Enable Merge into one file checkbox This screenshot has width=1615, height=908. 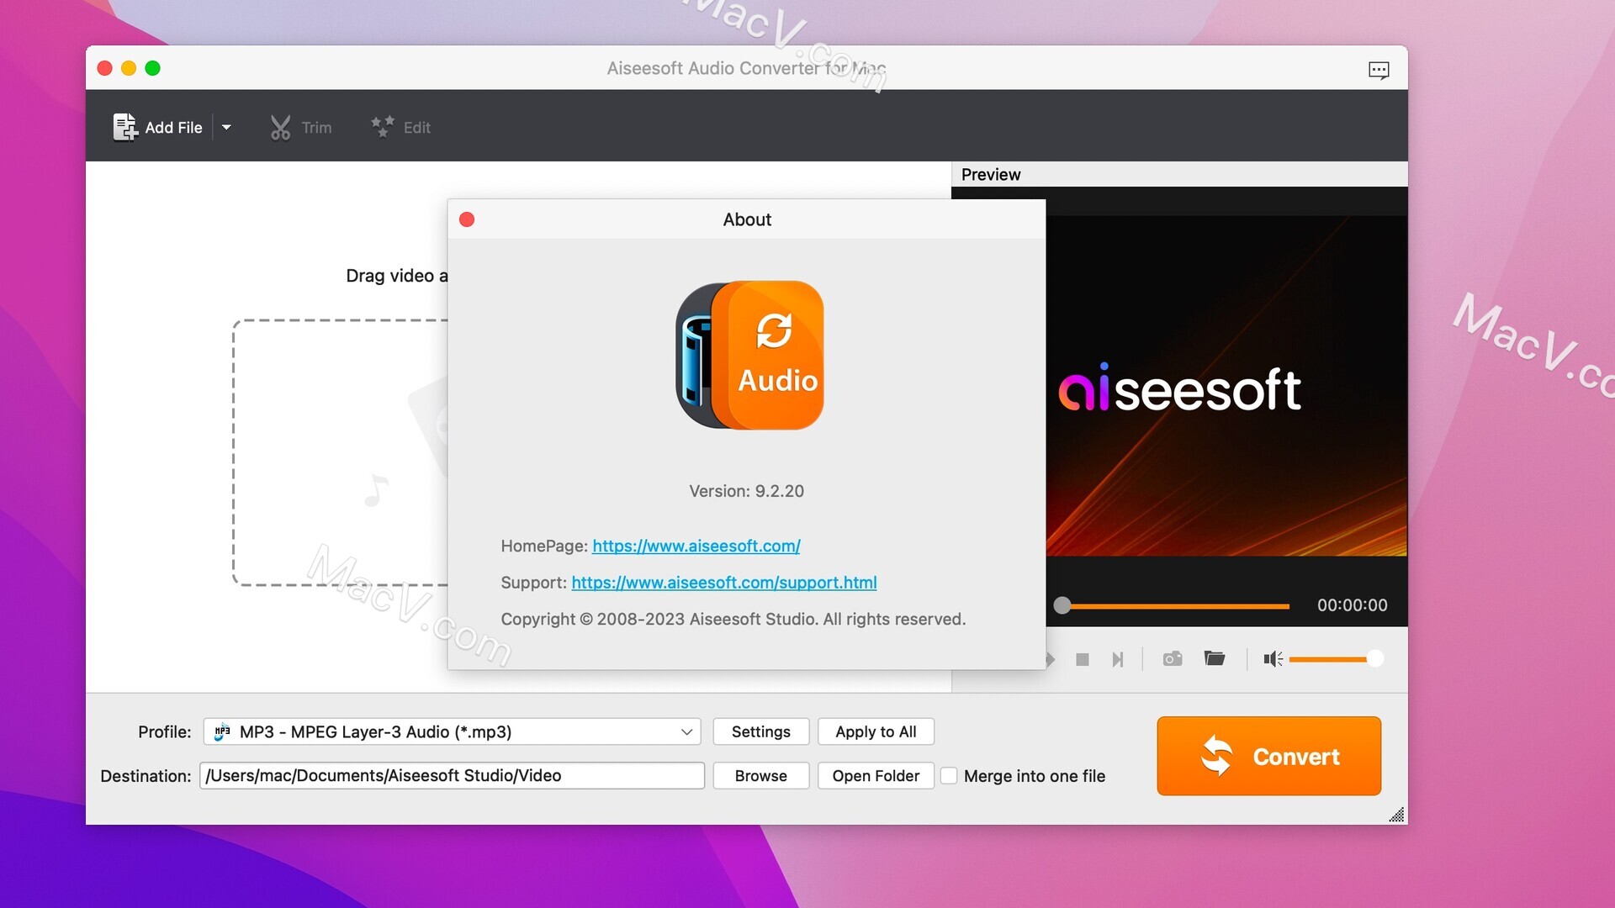point(949,775)
